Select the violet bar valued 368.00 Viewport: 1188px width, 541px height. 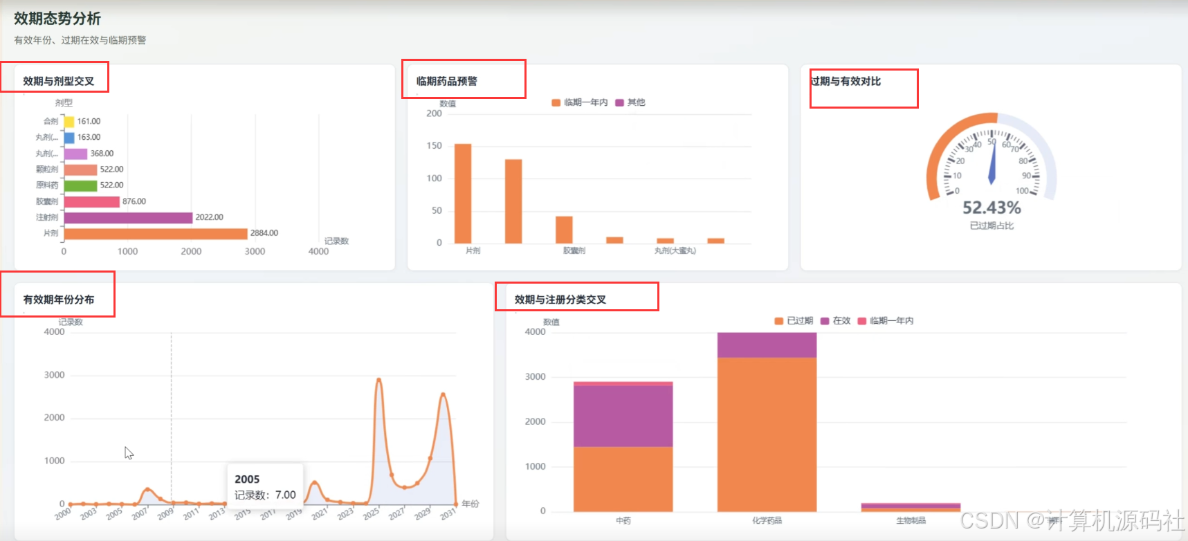tap(75, 154)
